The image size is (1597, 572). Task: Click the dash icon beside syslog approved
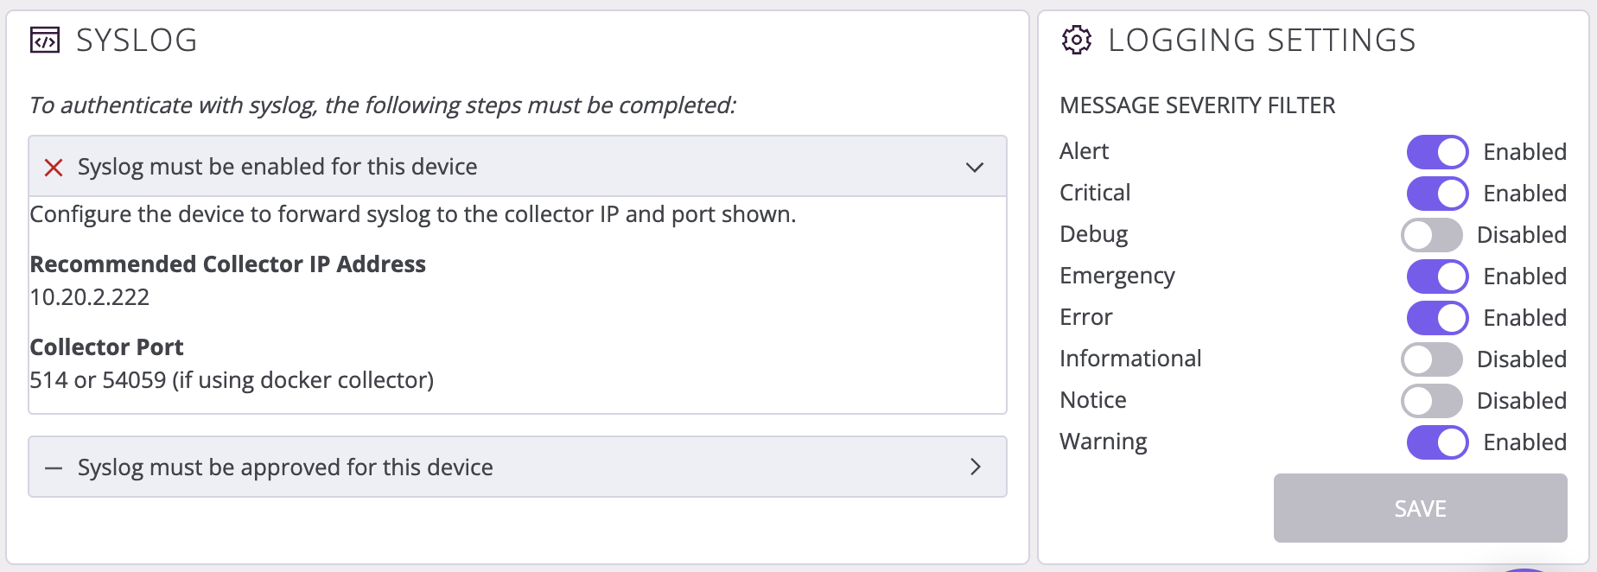tap(54, 468)
